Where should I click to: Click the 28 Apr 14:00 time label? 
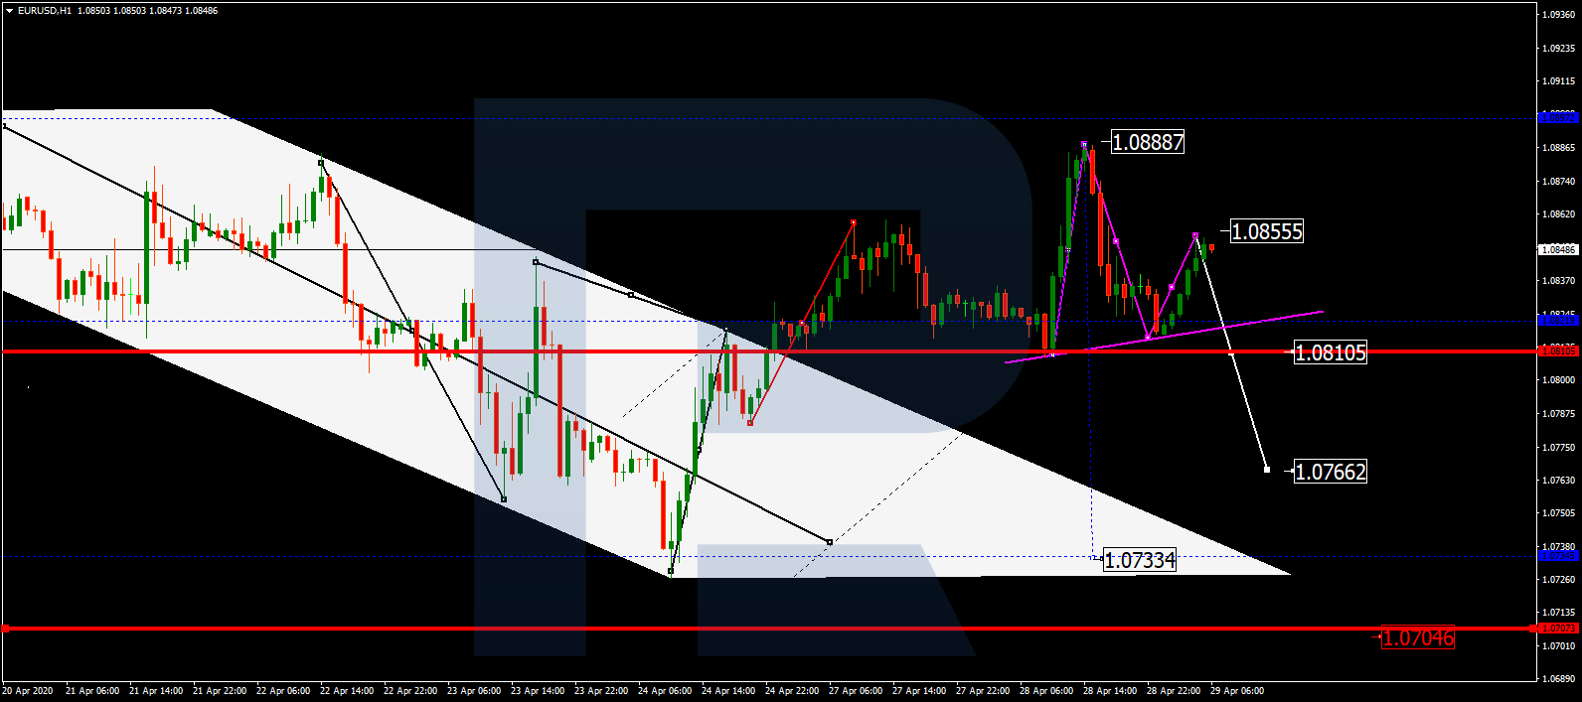tap(1110, 691)
